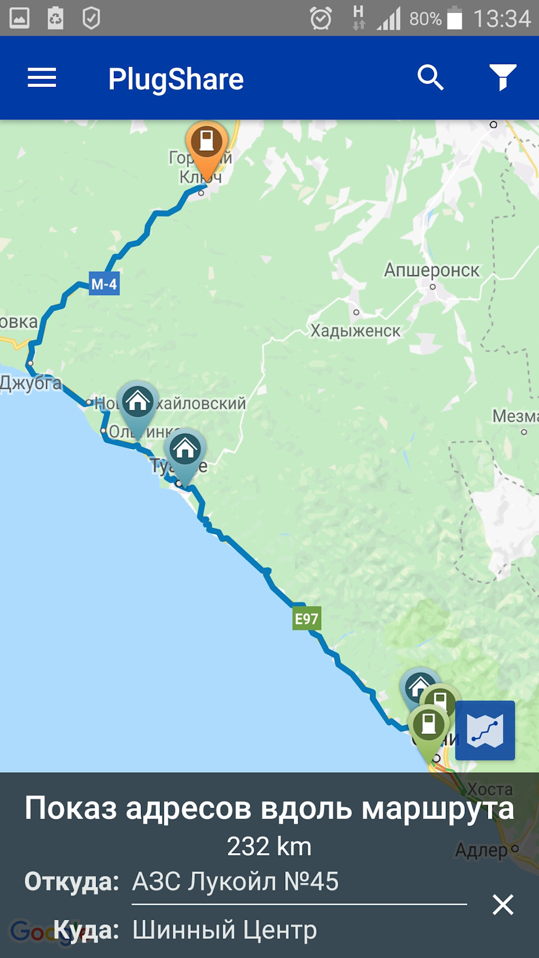The height and width of the screenshot is (958, 539).
Task: Tap the M-4 highway label
Action: 104,283
